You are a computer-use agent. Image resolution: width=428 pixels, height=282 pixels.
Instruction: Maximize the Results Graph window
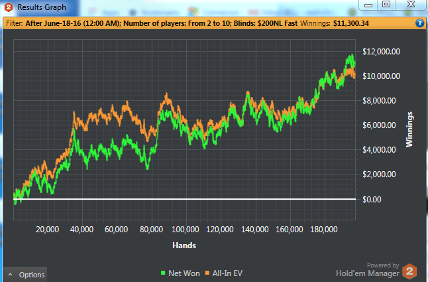tap(386, 5)
